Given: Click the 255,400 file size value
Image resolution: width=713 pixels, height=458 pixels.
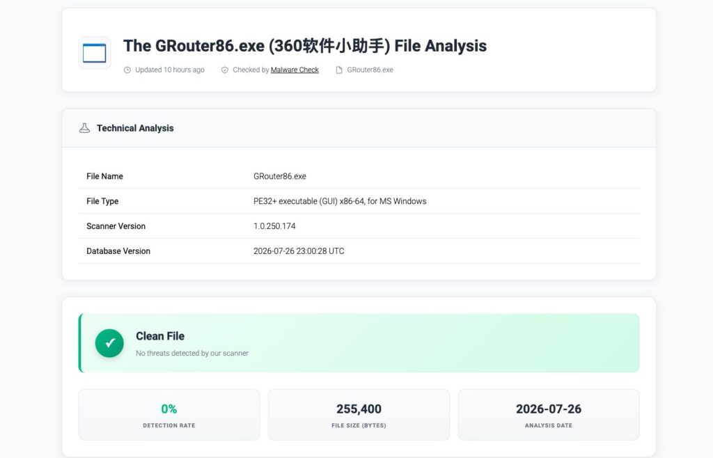Looking at the screenshot, I should [x=359, y=409].
